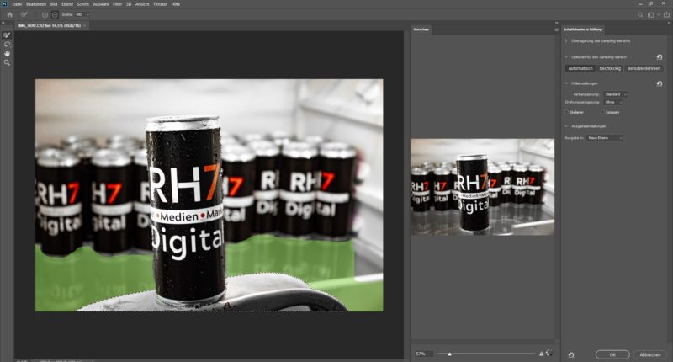Click the preview warning triangle icon
Screen dimensions: 673x362
[x=541, y=354]
